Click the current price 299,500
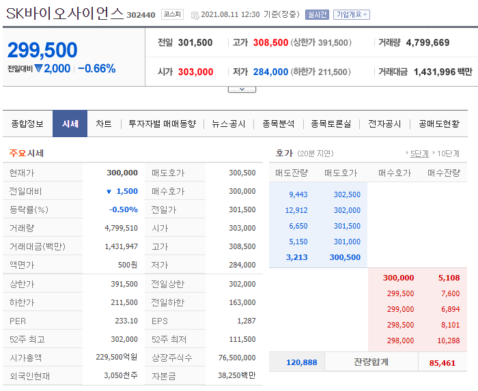Image resolution: width=478 pixels, height=391 pixels. (42, 50)
